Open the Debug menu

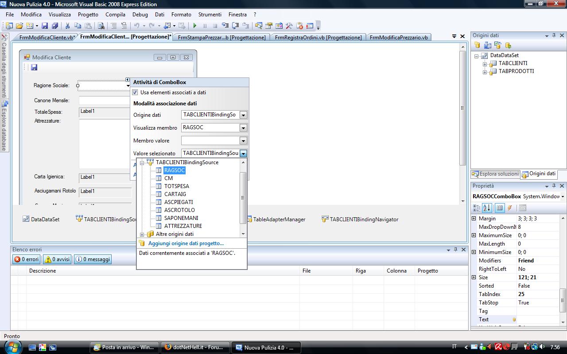click(x=140, y=15)
